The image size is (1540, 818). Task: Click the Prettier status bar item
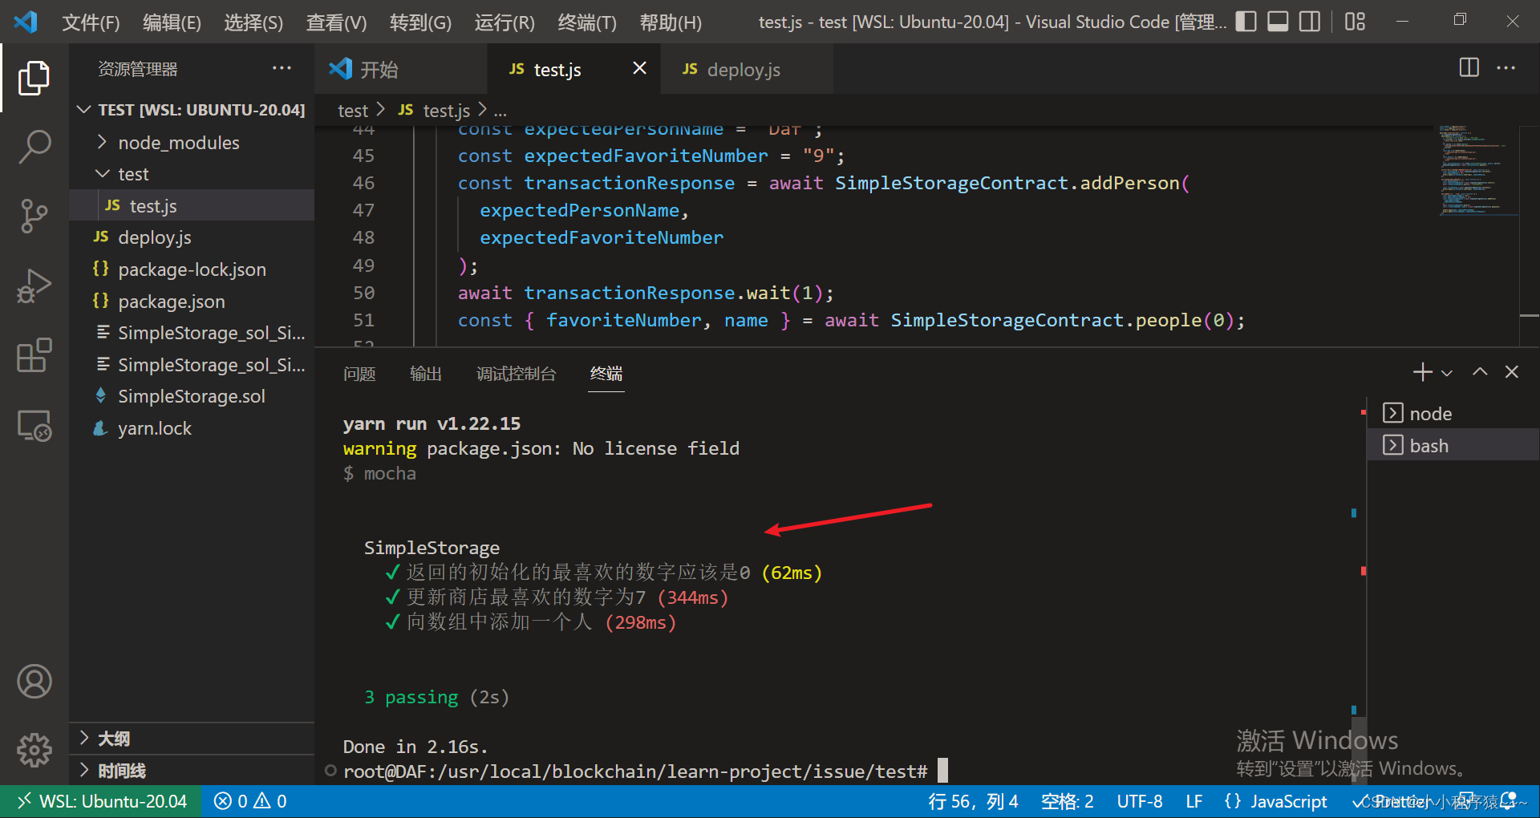click(x=1392, y=801)
